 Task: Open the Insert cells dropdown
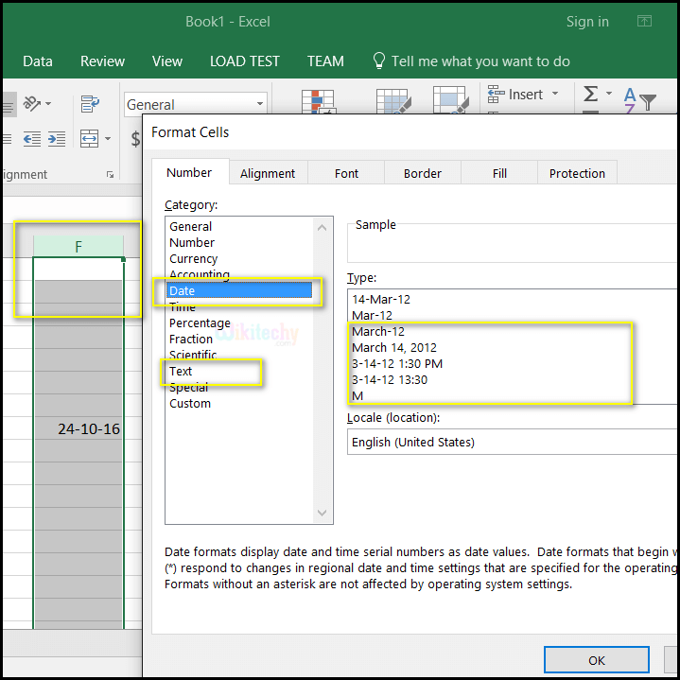pyautogui.click(x=554, y=95)
